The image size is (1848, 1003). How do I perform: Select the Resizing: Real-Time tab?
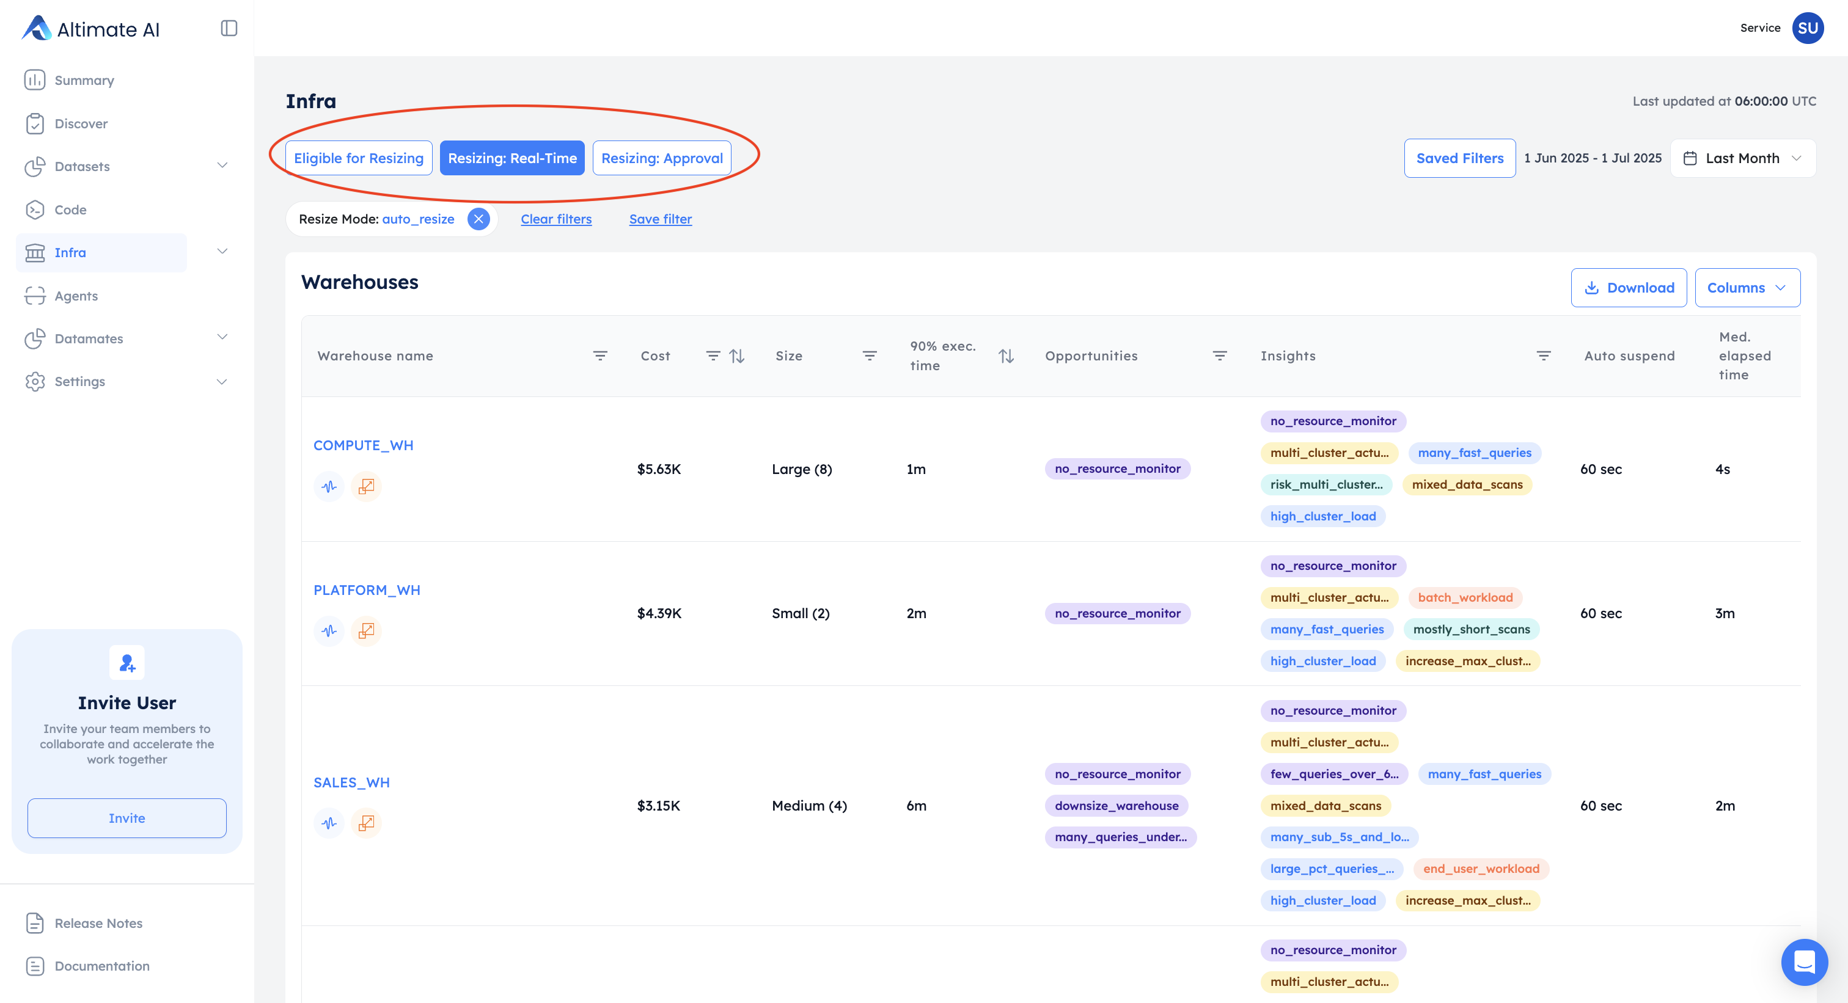(x=512, y=158)
